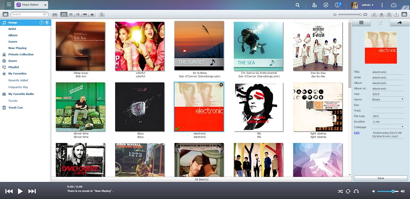Open Artist in the sidebar
Viewport: 410px width, 199px height.
point(12,29)
